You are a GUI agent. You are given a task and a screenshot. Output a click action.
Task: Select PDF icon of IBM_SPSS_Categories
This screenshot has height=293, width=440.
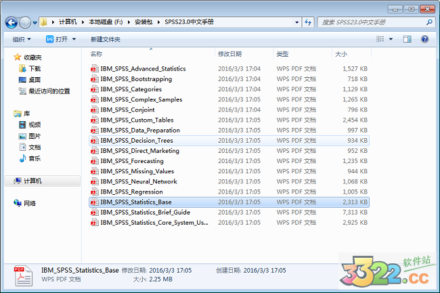tap(95, 89)
